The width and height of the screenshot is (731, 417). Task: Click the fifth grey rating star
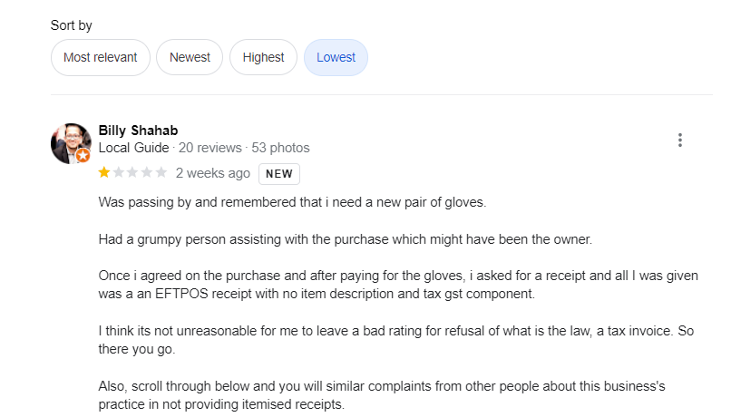pos(161,172)
